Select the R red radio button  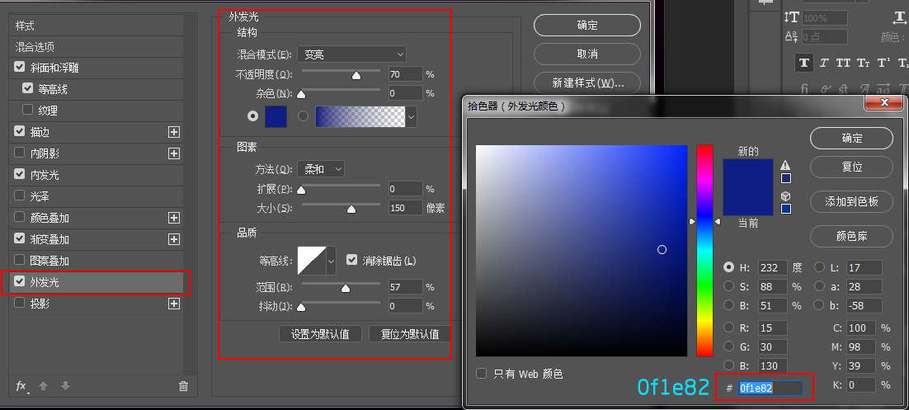click(x=729, y=328)
